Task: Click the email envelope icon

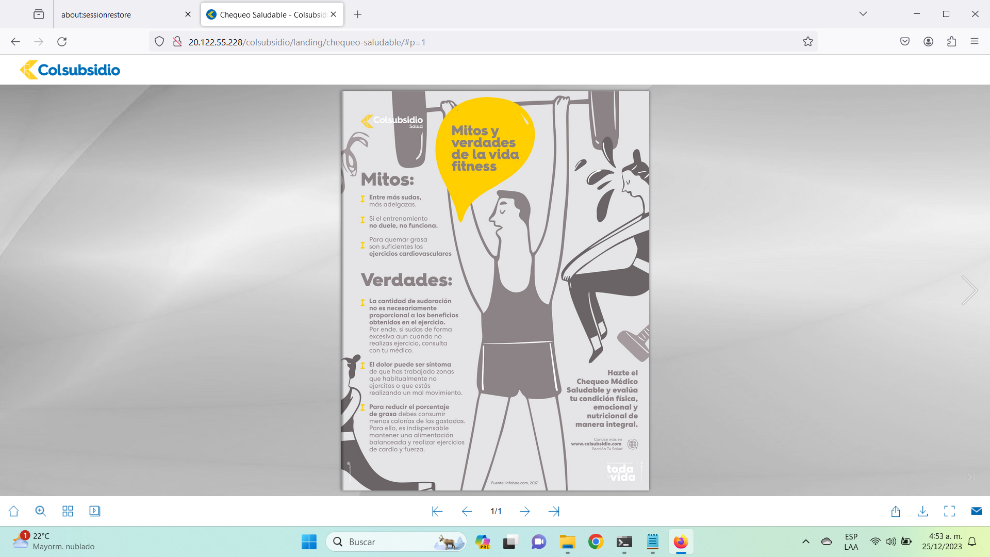Action: click(x=977, y=511)
